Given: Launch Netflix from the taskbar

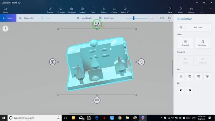Looking at the screenshot, I should [x=104, y=118].
